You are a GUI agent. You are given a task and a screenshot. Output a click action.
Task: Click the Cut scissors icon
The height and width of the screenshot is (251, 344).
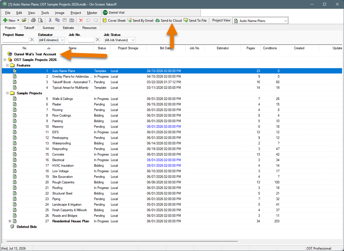click(x=50, y=20)
